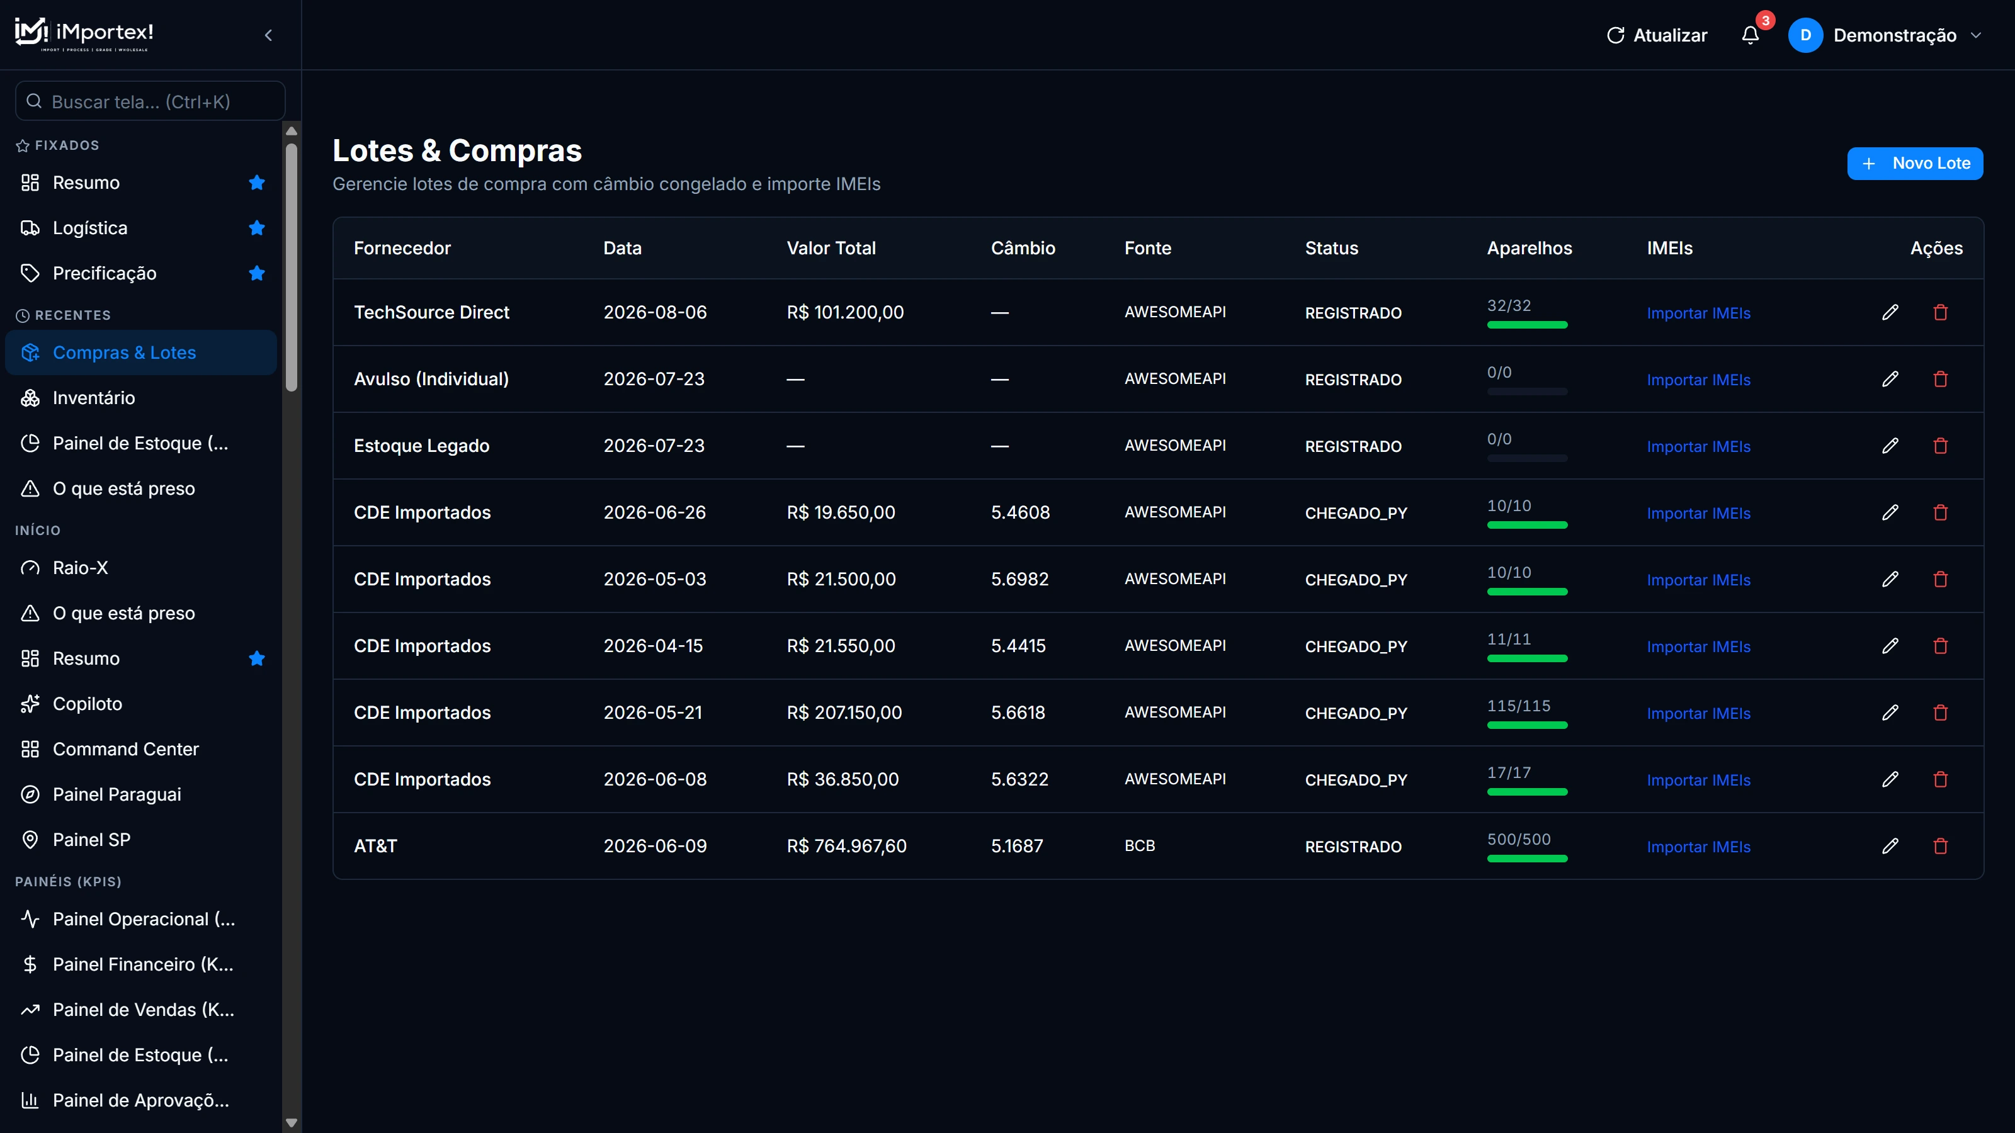The image size is (2015, 1133).
Task: Click the BCB source cell
Action: [x=1140, y=846]
